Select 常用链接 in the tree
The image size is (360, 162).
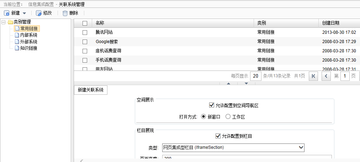[x=29, y=28]
